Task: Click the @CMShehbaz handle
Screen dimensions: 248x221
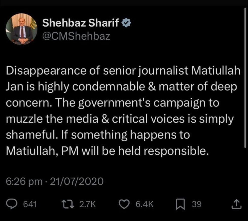Action: 76,36
